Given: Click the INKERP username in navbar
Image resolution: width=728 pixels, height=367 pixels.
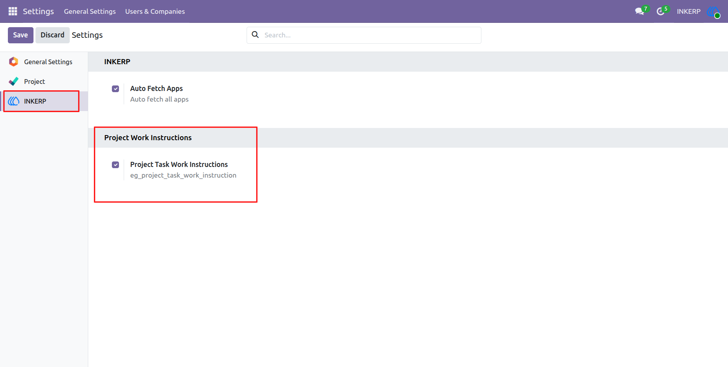Looking at the screenshot, I should [x=689, y=11].
